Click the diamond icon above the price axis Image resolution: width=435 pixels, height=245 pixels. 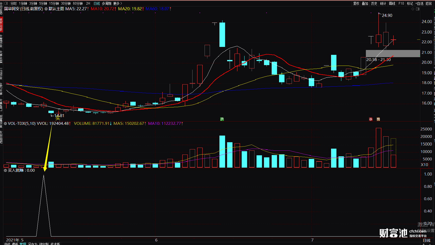pos(413,9)
